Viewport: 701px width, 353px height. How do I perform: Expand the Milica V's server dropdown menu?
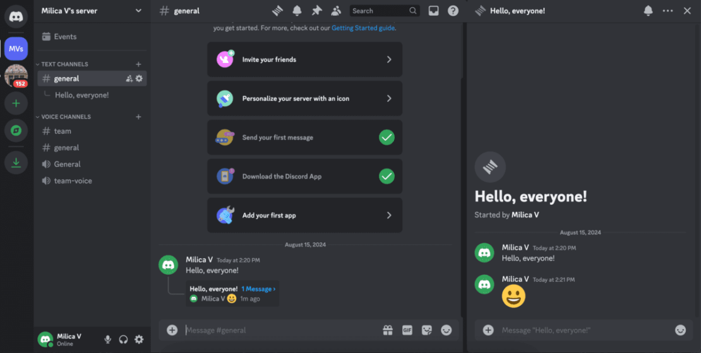pos(138,11)
